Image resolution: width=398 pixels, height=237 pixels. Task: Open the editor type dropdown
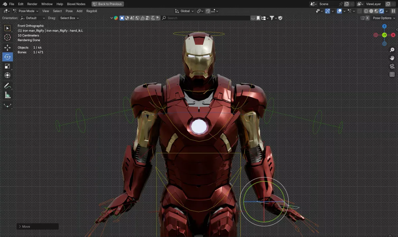click(6, 11)
